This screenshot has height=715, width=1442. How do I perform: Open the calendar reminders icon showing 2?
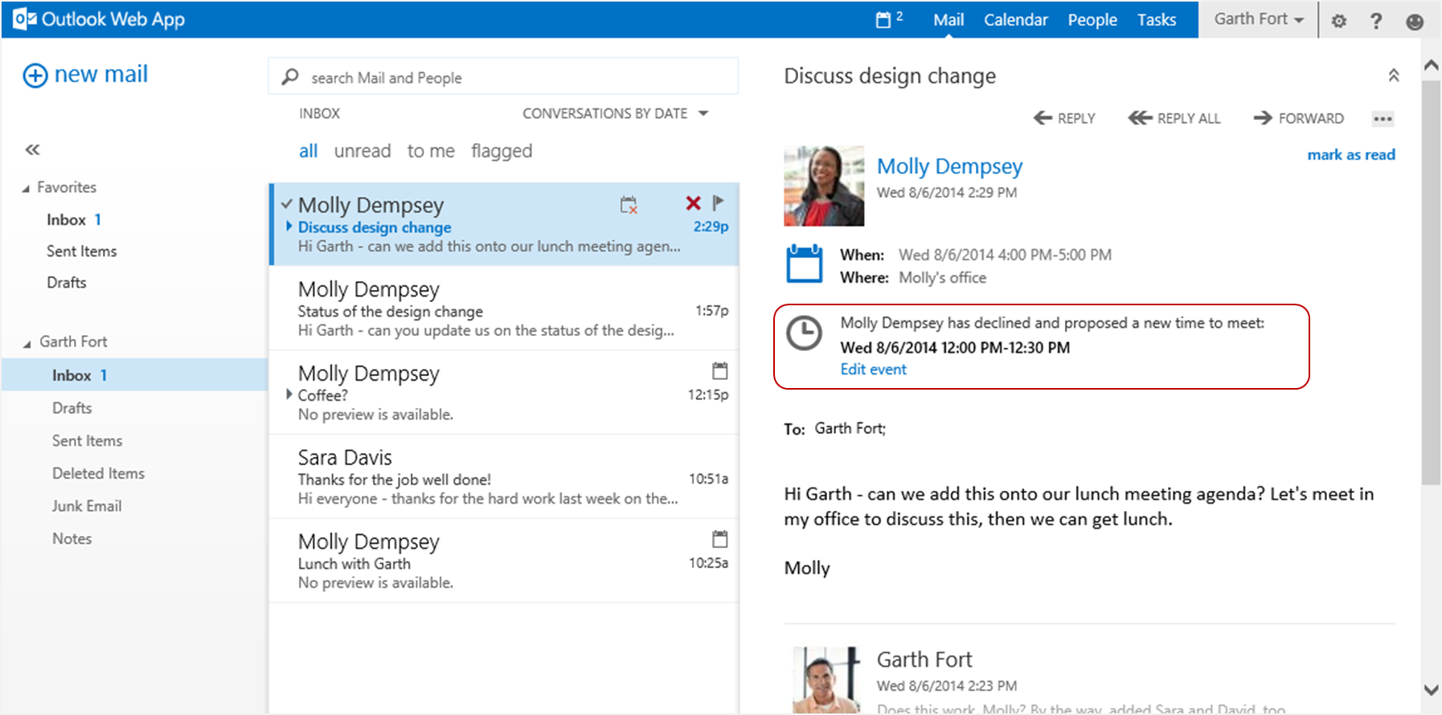[888, 18]
